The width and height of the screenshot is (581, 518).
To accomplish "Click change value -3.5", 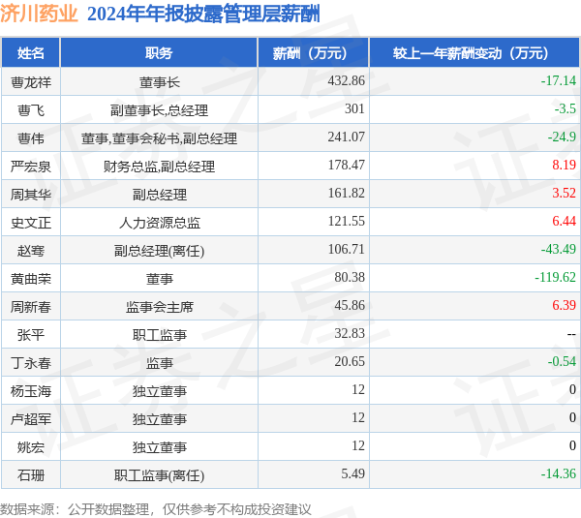I will (566, 108).
